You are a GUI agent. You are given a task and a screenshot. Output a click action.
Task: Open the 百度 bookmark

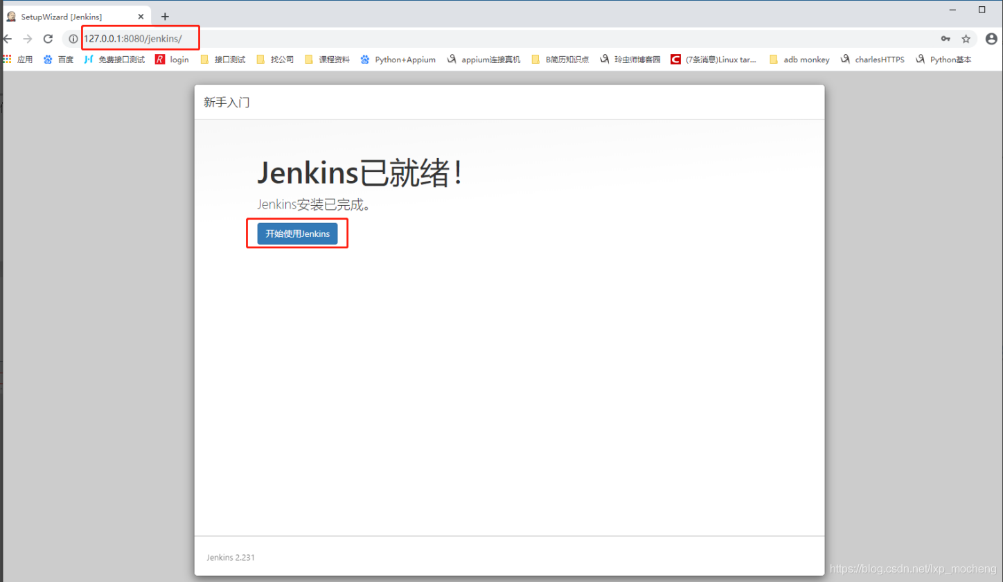click(x=58, y=60)
